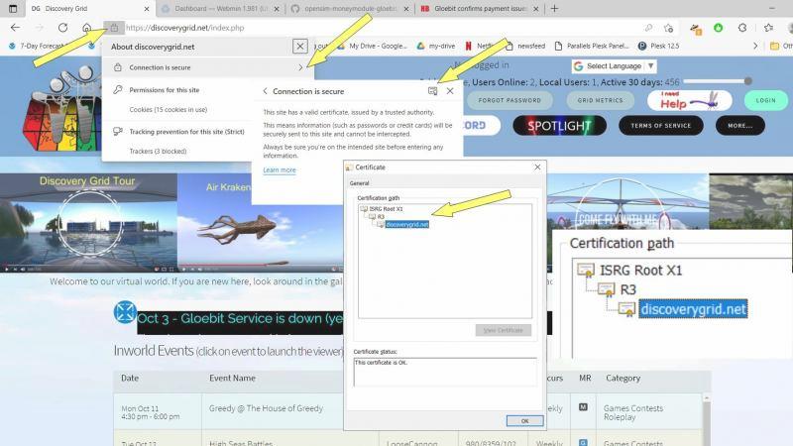
Task: Click OK in the Certificate dialog
Action: 525,420
